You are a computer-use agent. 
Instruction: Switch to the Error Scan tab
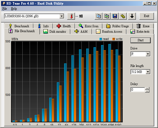click(x=88, y=26)
